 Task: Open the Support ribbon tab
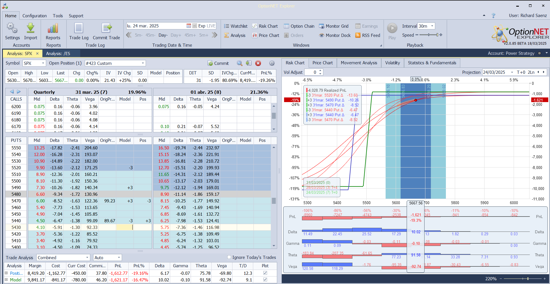[x=76, y=16]
